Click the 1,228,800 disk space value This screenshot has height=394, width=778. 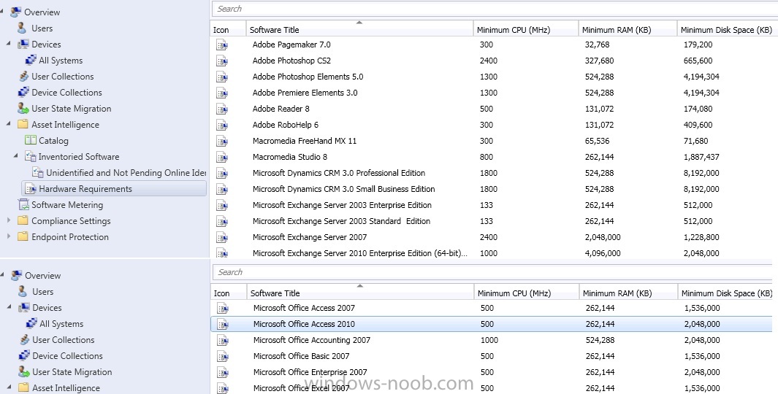tap(701, 237)
